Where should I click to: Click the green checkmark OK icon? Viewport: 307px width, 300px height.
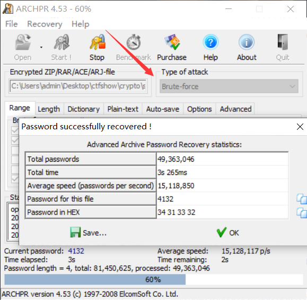pos(222,232)
